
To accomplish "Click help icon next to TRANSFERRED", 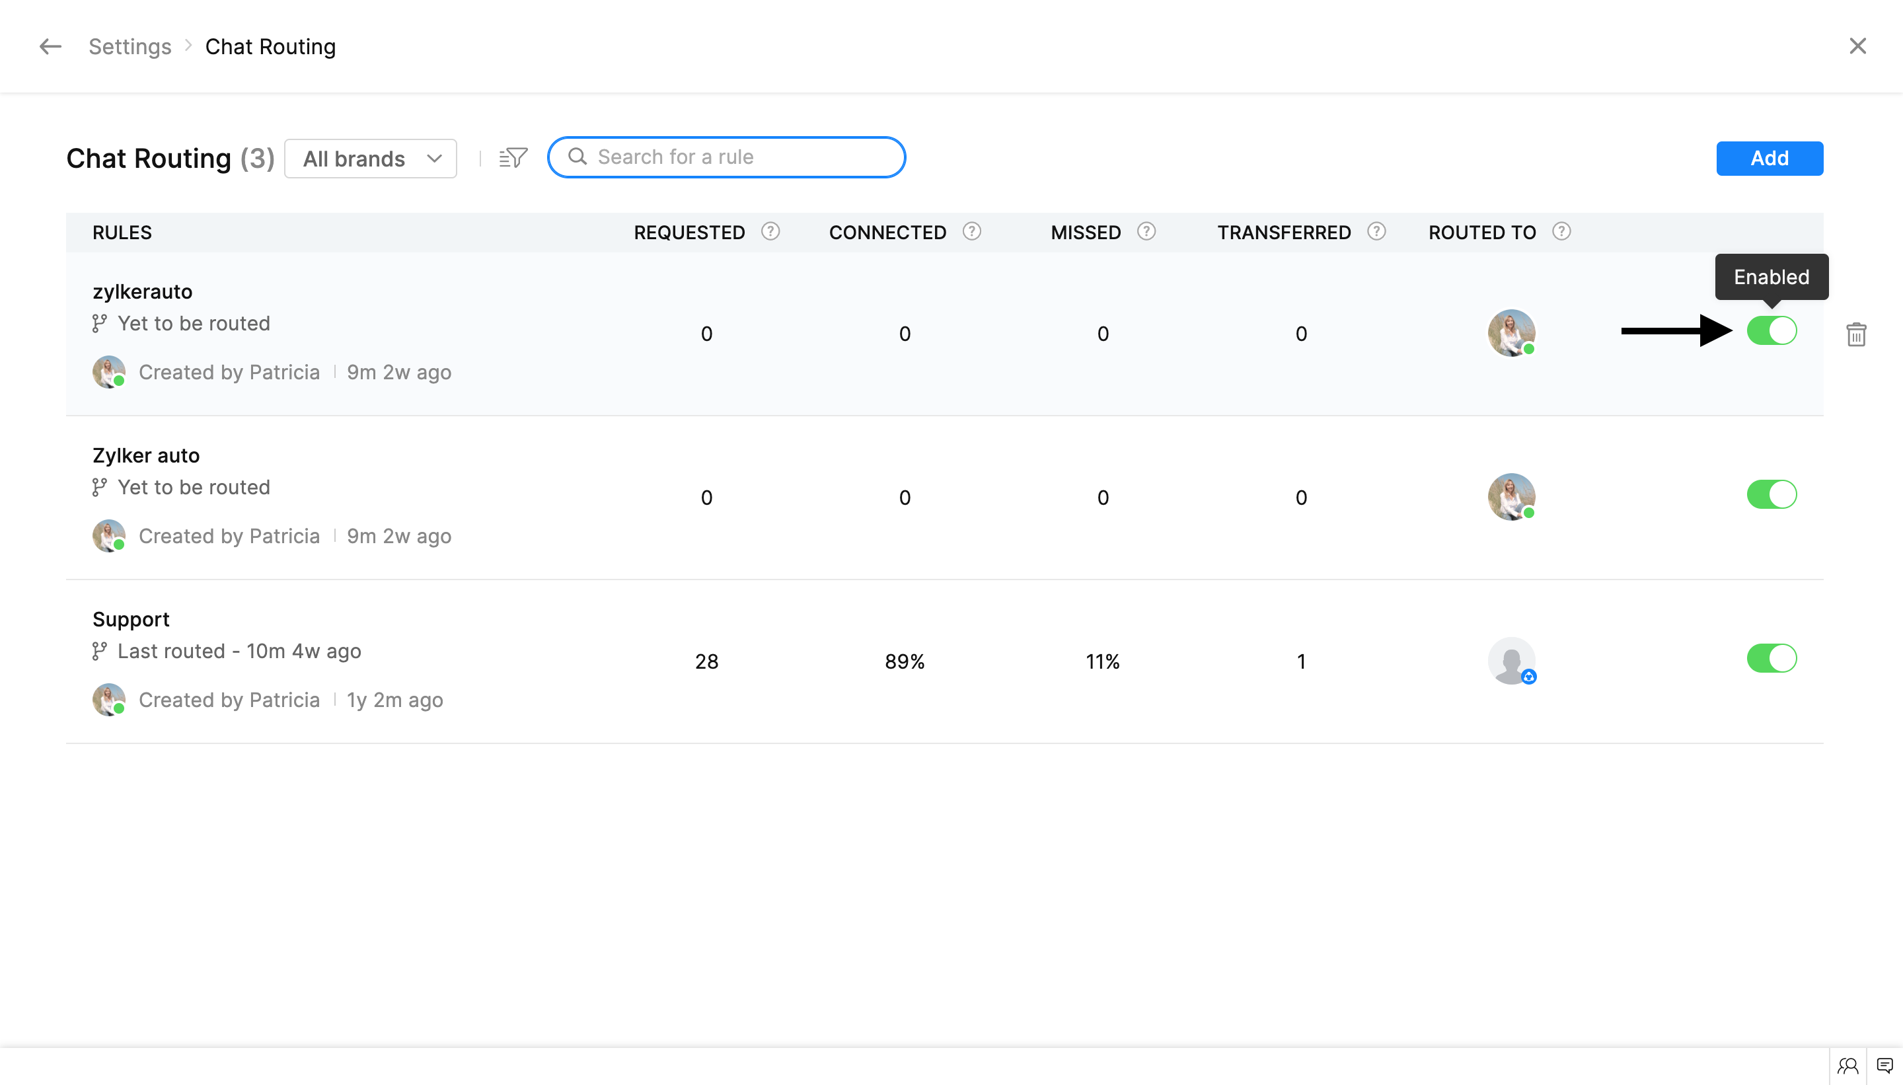I will click(1376, 232).
